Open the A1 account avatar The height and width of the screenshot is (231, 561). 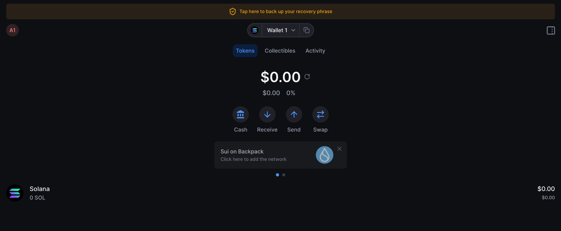(x=12, y=30)
